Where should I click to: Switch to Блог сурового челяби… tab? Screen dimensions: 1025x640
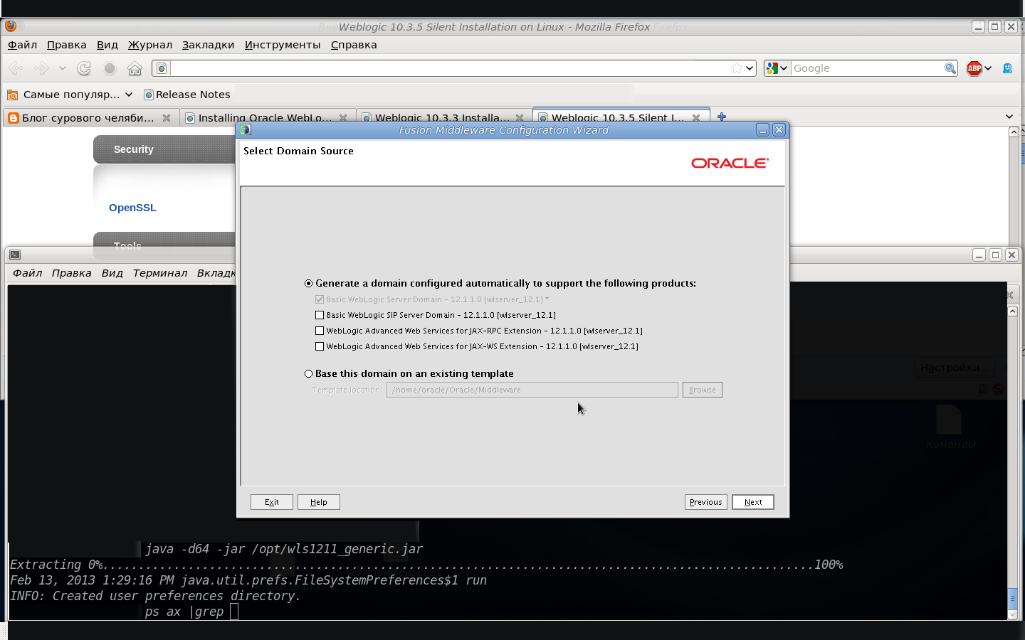coord(89,118)
